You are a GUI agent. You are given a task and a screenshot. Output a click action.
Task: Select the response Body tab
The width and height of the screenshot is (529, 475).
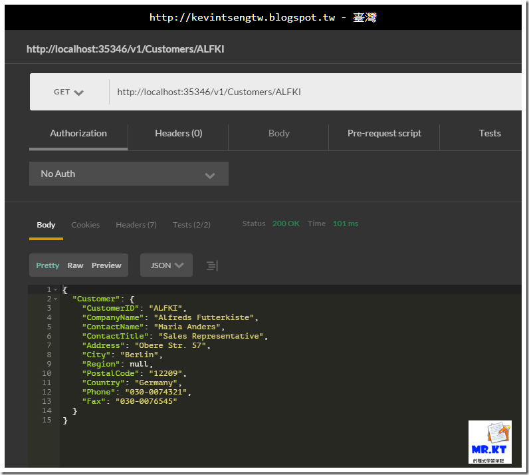pyautogui.click(x=46, y=225)
